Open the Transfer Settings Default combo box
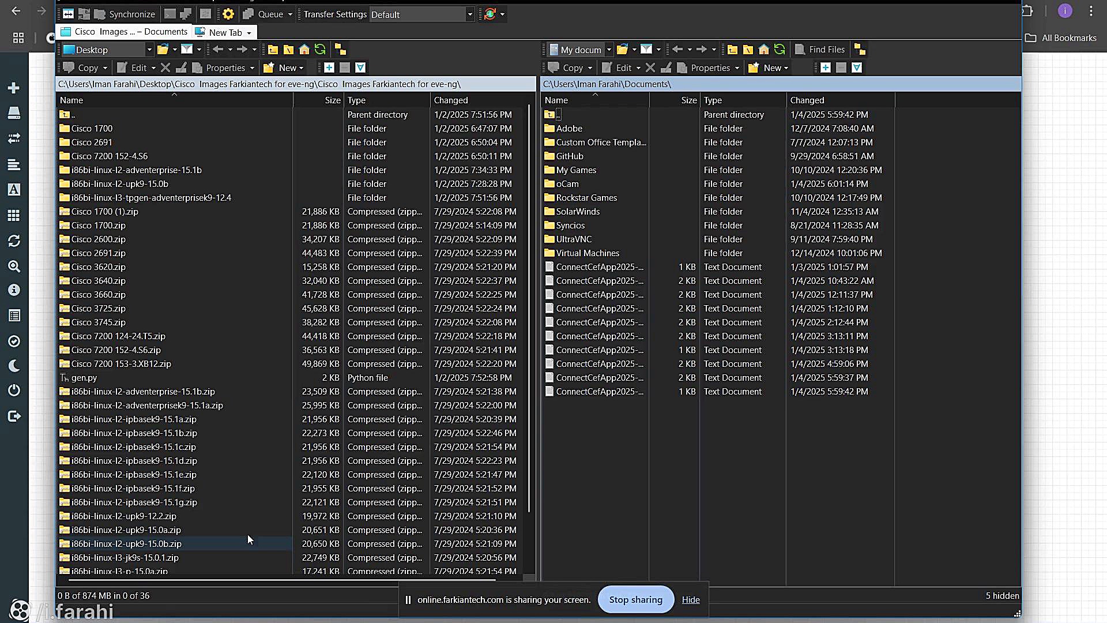 [x=421, y=14]
